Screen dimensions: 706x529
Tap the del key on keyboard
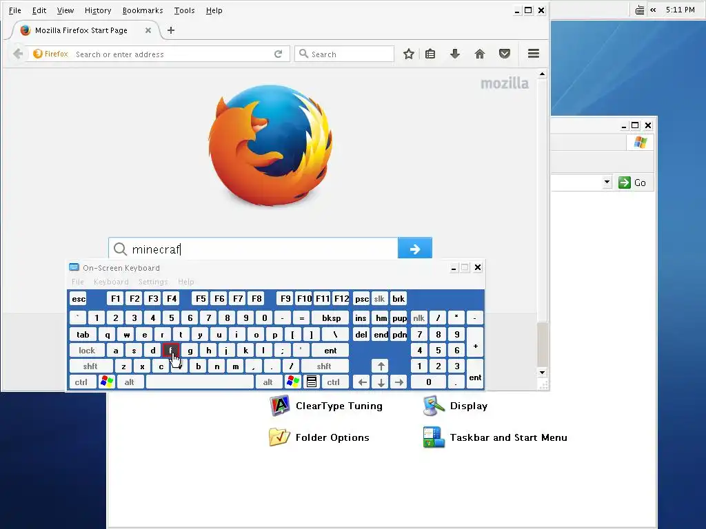[x=361, y=334]
